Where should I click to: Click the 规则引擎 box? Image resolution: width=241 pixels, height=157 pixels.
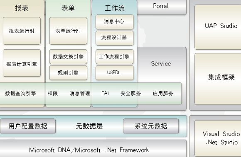tap(68, 73)
